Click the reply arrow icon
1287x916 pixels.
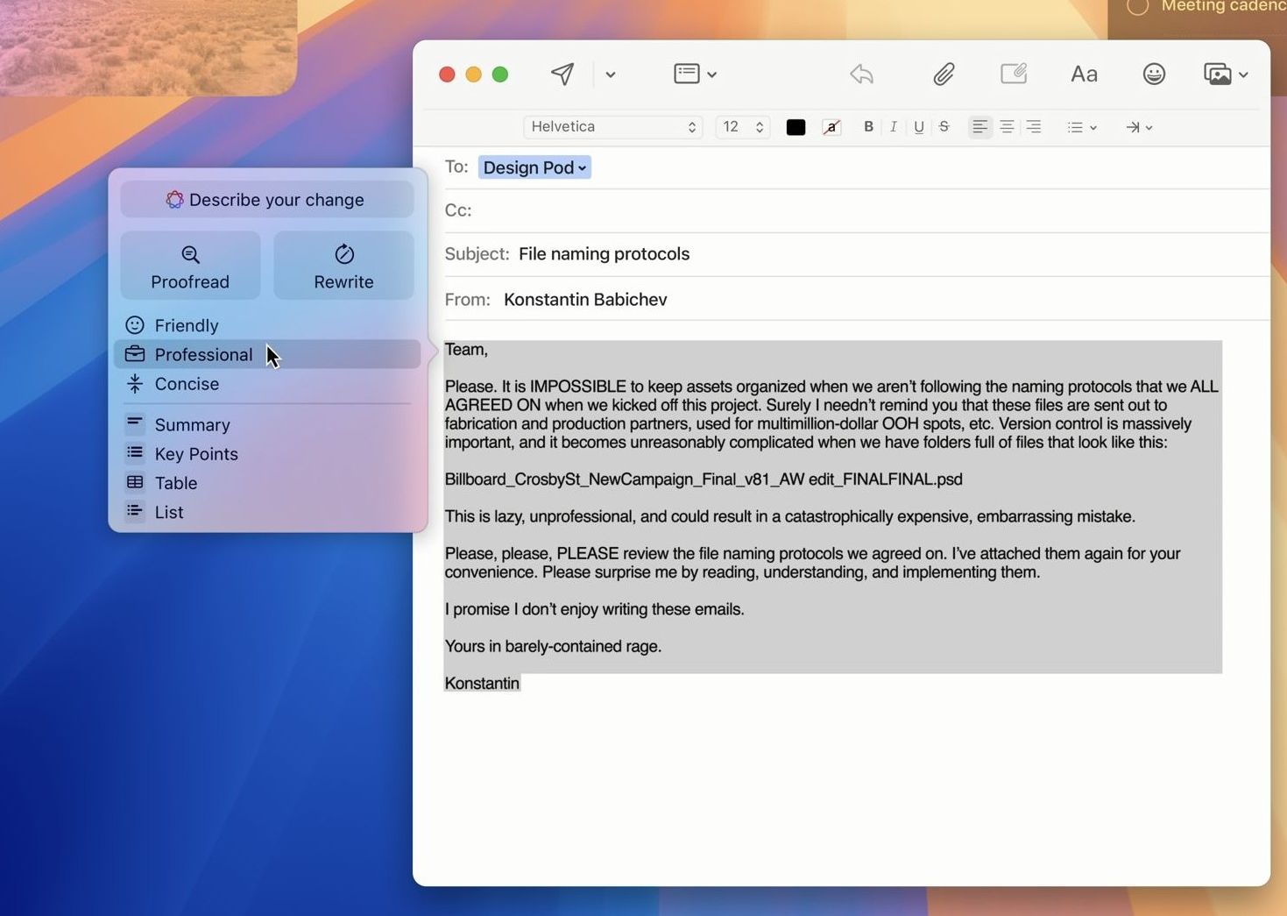(x=861, y=74)
